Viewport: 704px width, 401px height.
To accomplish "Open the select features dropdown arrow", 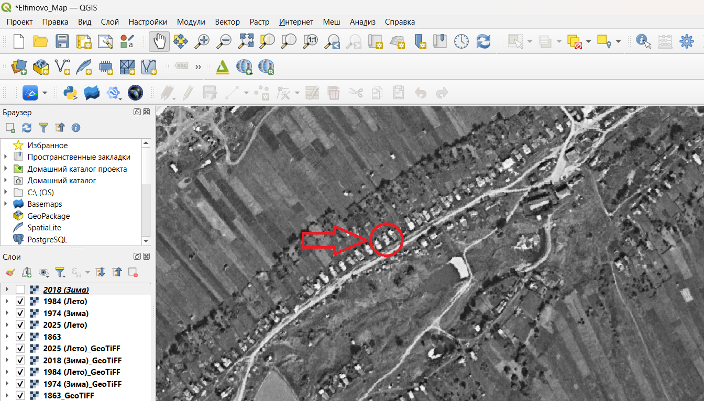I will click(x=530, y=41).
